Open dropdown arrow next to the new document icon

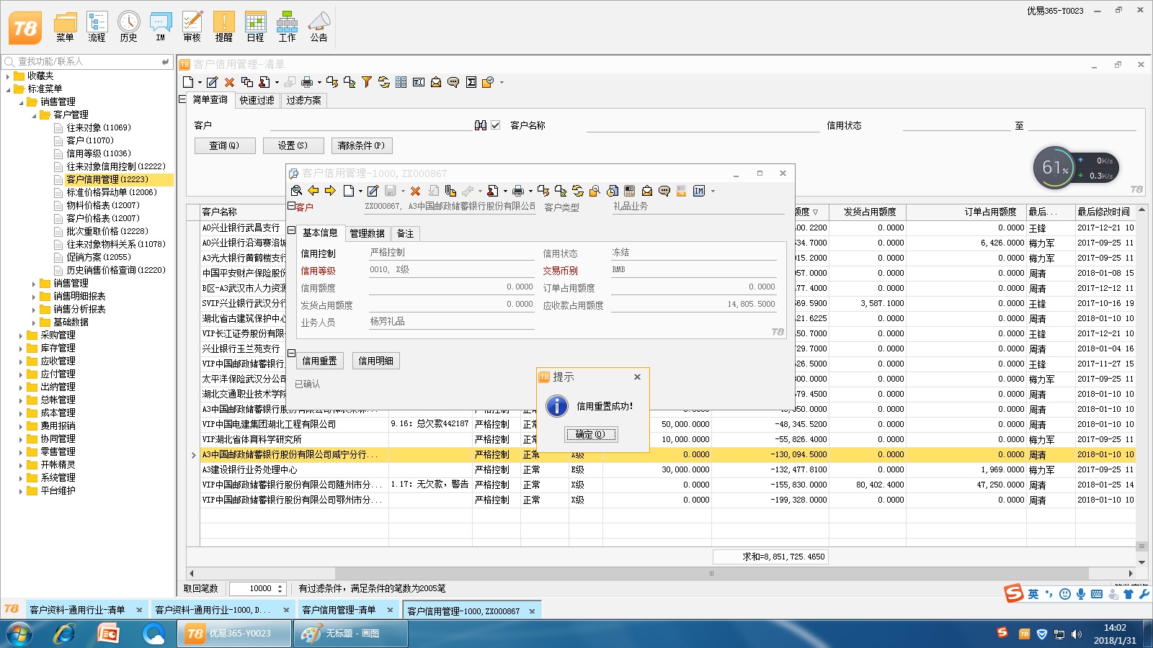(200, 83)
